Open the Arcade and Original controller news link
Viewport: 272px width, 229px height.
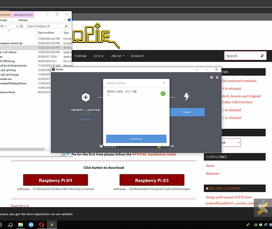(241, 99)
